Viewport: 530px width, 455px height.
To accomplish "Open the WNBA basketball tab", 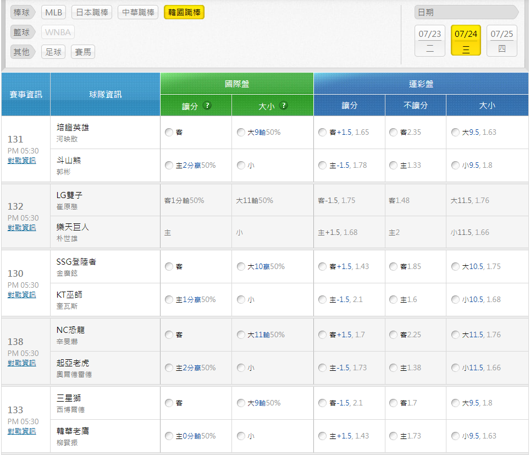I will coord(58,32).
